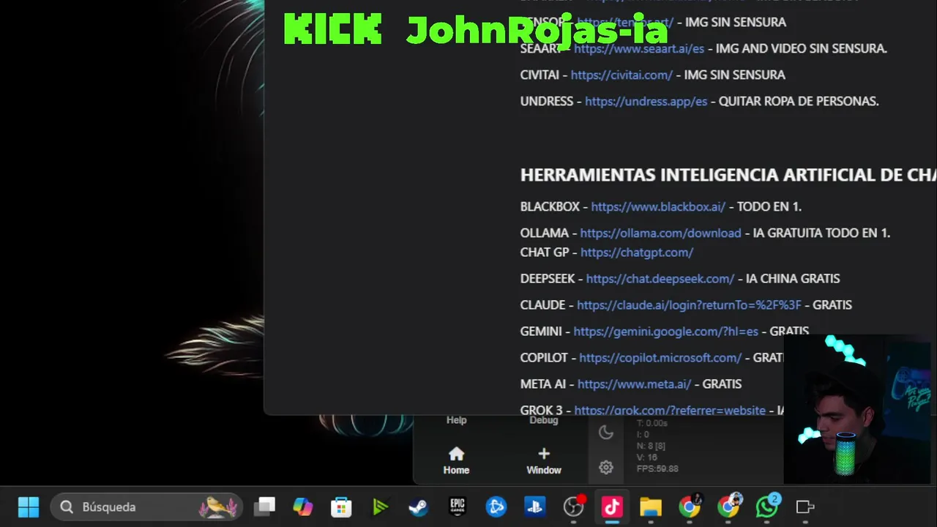Click the 'IA GRATUITA TODO EN 1.' text
Screen dimensions: 937x527
[821, 233]
